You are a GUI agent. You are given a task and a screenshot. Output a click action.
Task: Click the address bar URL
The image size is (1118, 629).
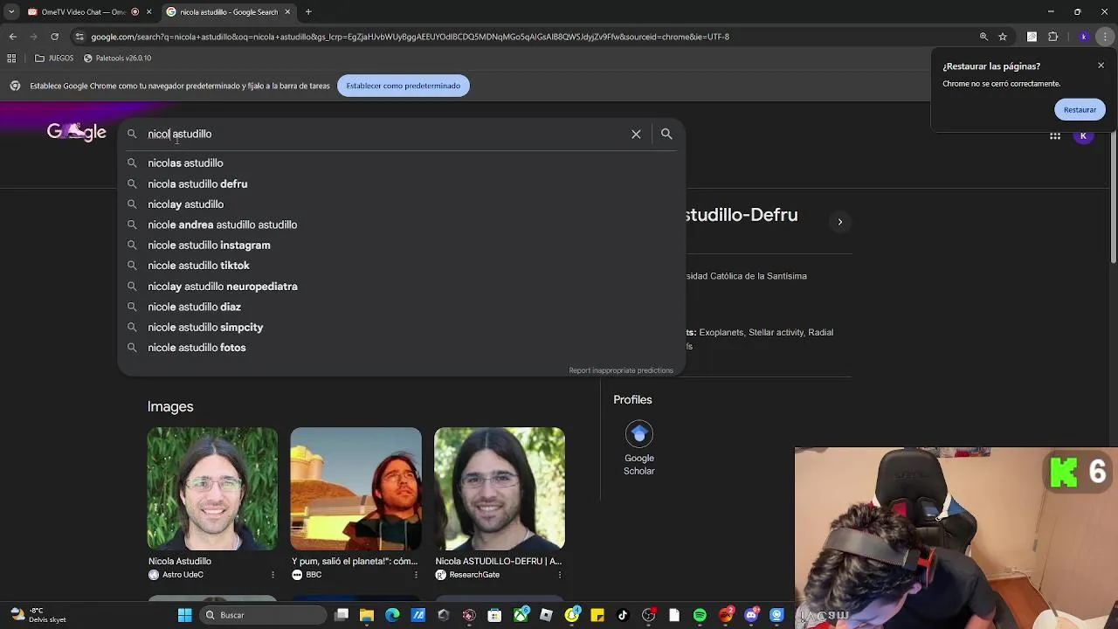point(411,37)
